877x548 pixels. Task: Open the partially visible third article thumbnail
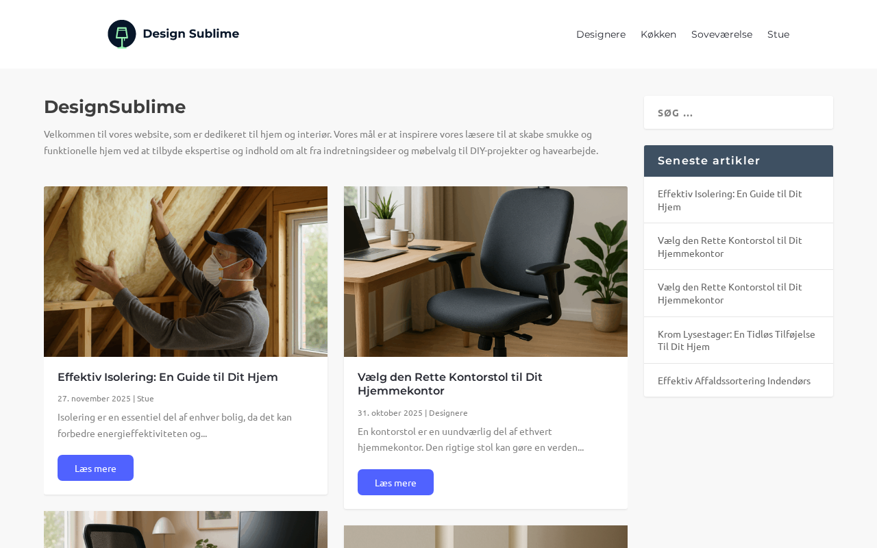click(x=186, y=530)
